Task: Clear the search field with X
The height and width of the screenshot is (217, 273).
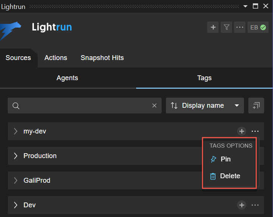Action: pos(154,106)
